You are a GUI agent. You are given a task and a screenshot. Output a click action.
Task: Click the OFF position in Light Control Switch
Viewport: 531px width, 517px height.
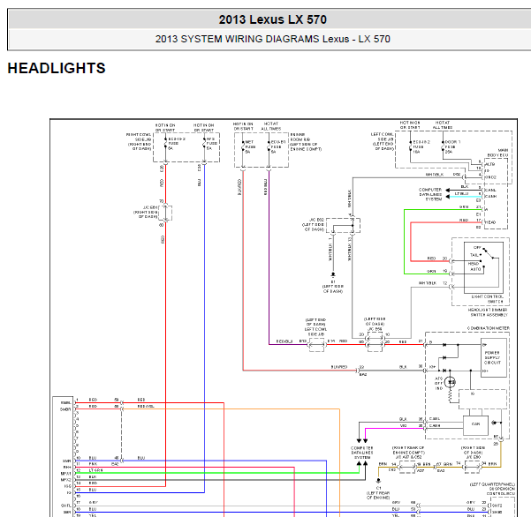coord(477,248)
